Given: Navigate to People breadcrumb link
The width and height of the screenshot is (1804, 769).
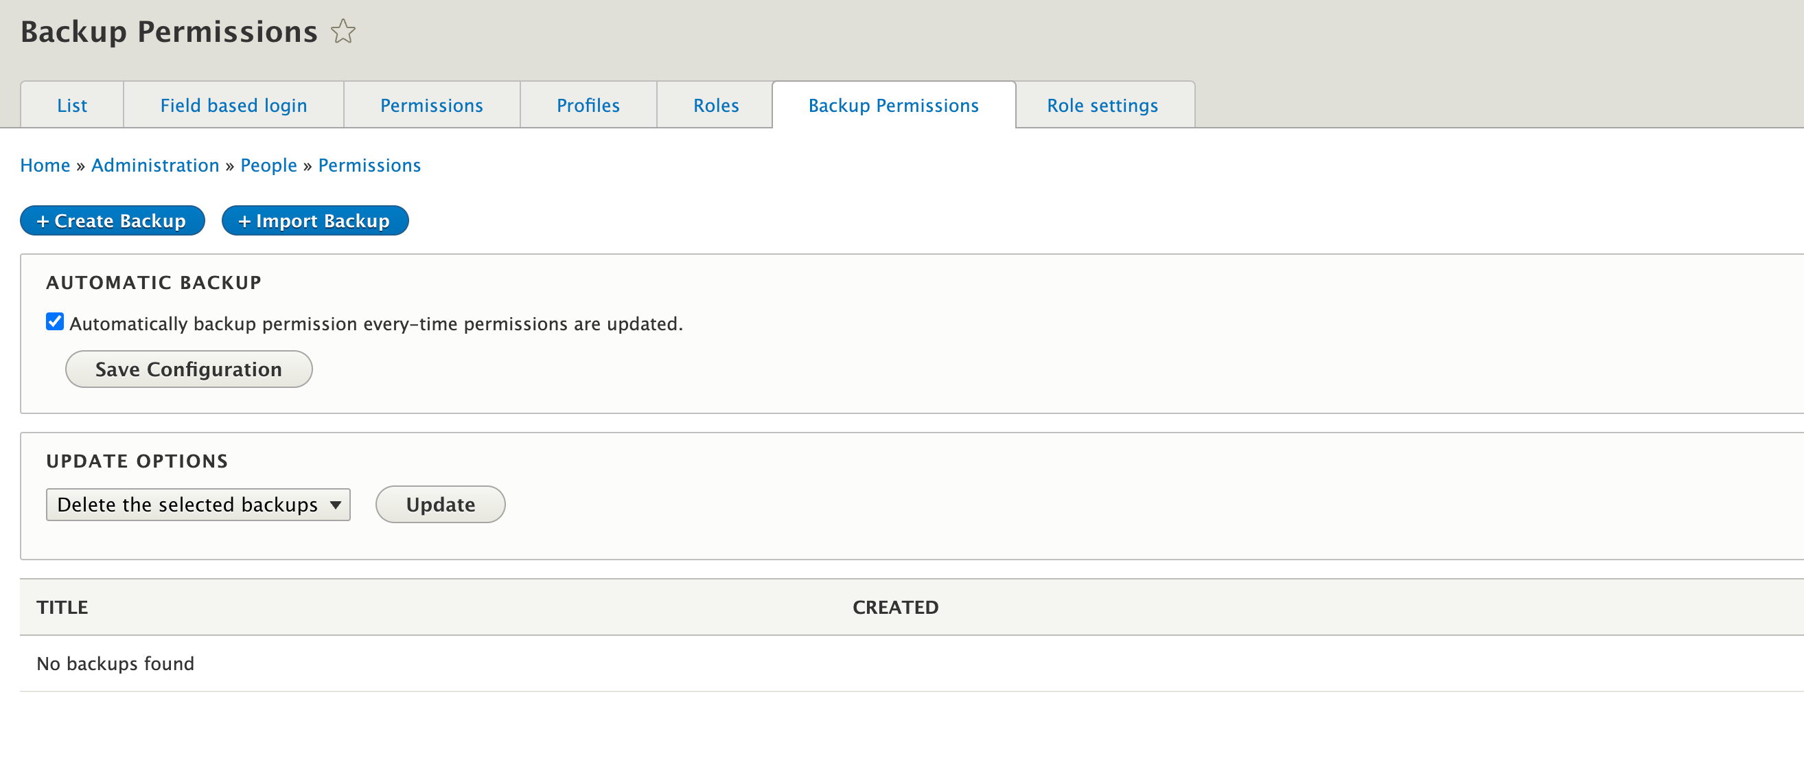Looking at the screenshot, I should coord(268,165).
